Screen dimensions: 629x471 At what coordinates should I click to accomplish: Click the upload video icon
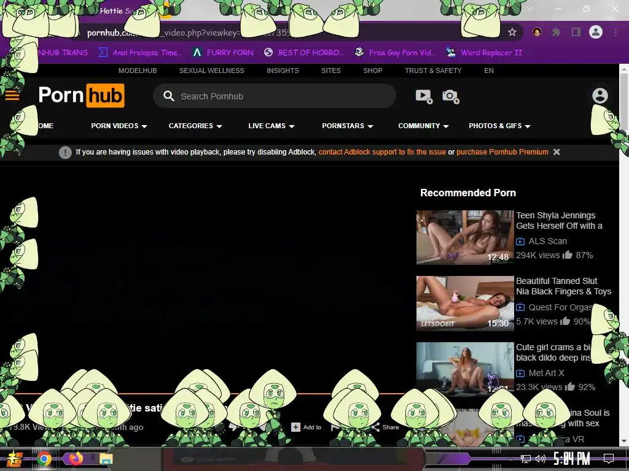click(x=424, y=96)
